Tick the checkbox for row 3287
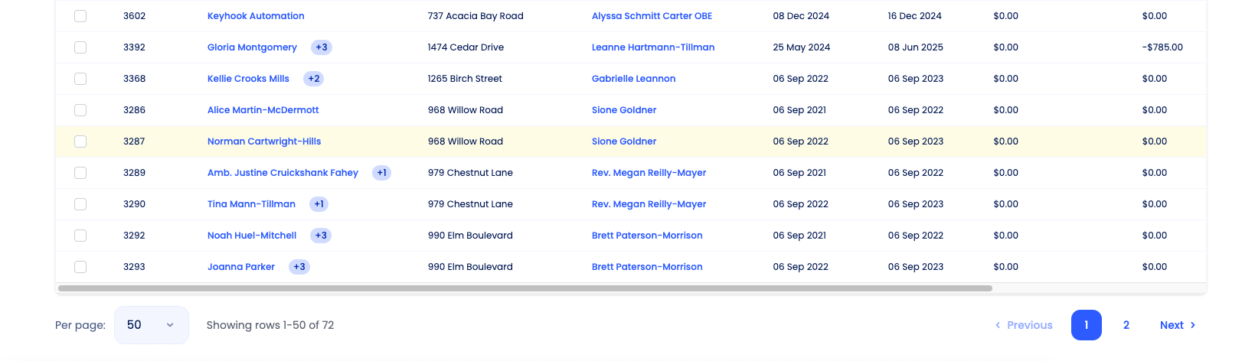Screen dimensions: 1242x361 point(80,141)
